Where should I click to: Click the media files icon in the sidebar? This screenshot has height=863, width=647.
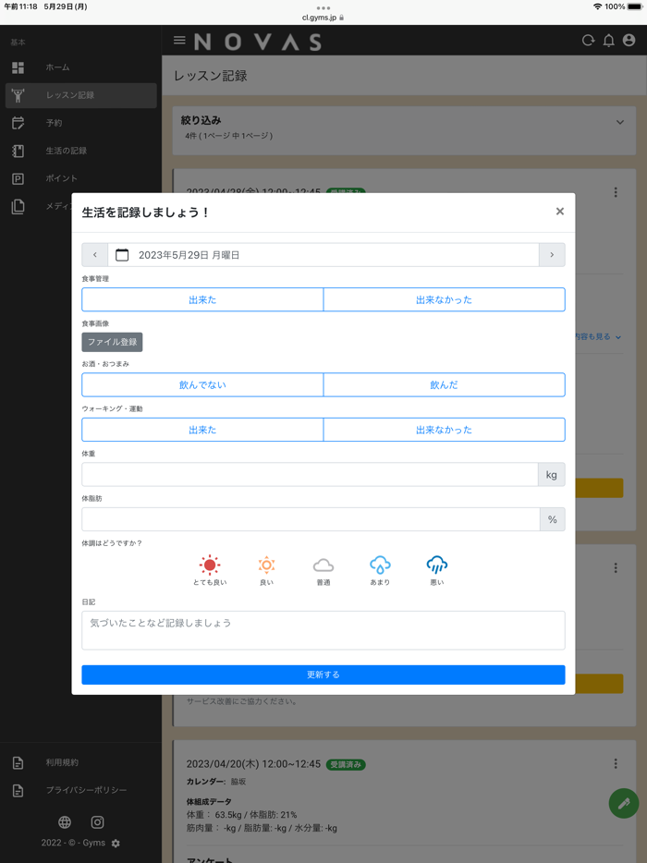(x=18, y=206)
